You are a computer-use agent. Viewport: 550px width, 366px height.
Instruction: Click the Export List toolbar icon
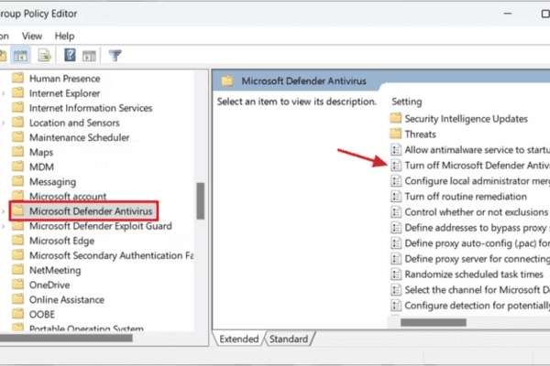pos(45,55)
